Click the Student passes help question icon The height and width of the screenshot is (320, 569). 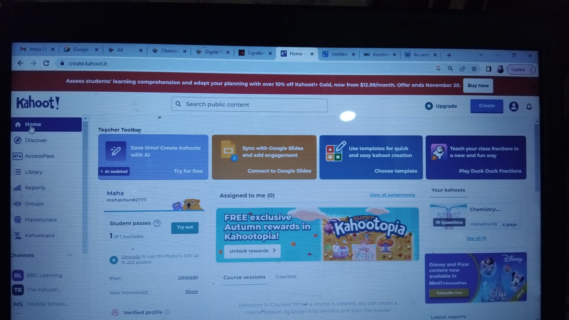(x=157, y=223)
